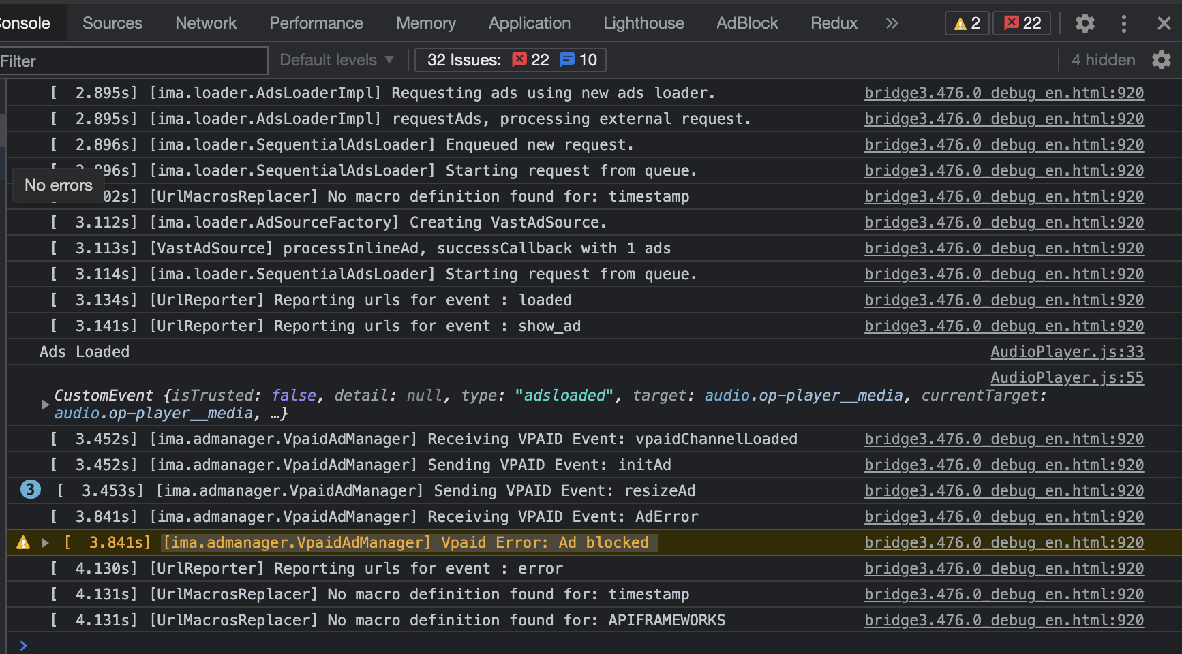
Task: Click the "adsloaded" type string value
Action: 564,395
